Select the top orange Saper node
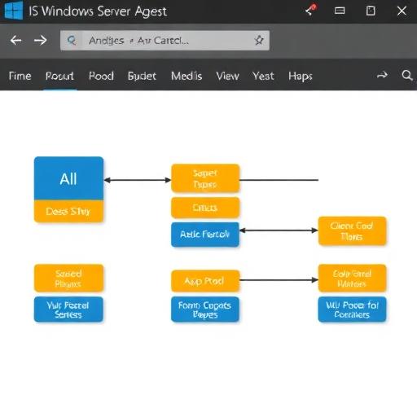The image size is (417, 417). click(x=205, y=178)
